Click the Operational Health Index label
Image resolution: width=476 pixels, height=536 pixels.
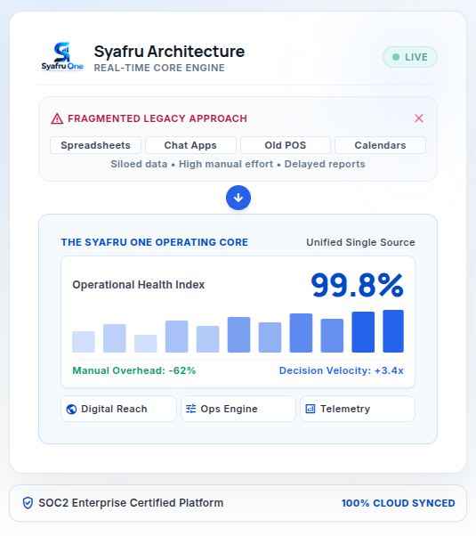point(139,285)
